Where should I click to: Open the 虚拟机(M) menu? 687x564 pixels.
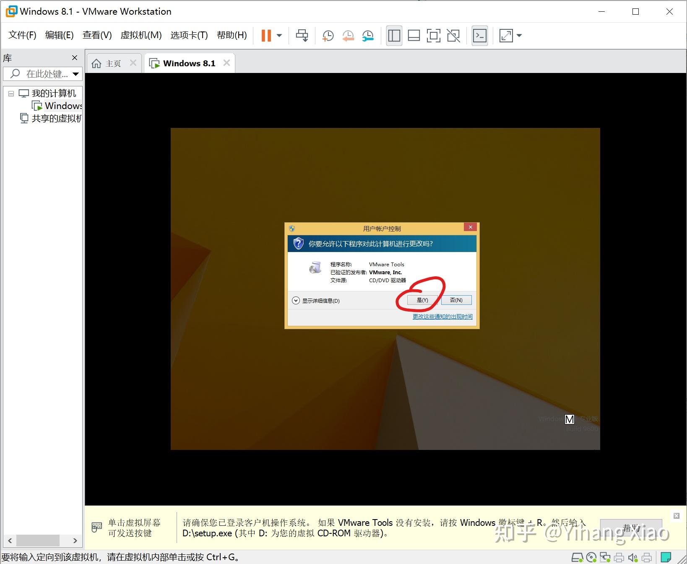pos(141,35)
